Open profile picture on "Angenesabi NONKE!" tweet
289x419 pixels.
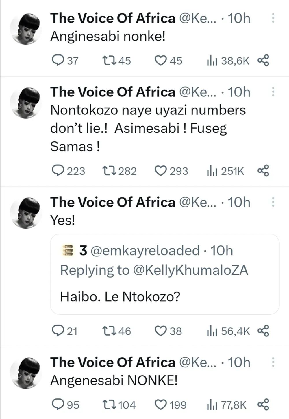coord(26,373)
